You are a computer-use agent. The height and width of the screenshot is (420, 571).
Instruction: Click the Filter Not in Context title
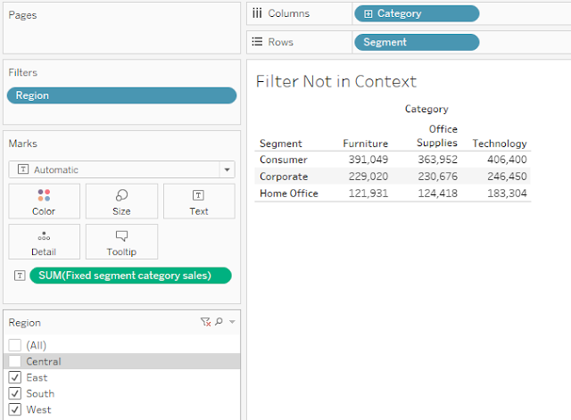(336, 81)
